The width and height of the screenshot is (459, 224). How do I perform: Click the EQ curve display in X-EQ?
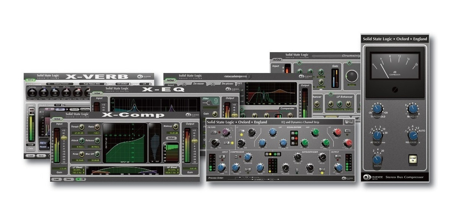pyautogui.click(x=155, y=104)
